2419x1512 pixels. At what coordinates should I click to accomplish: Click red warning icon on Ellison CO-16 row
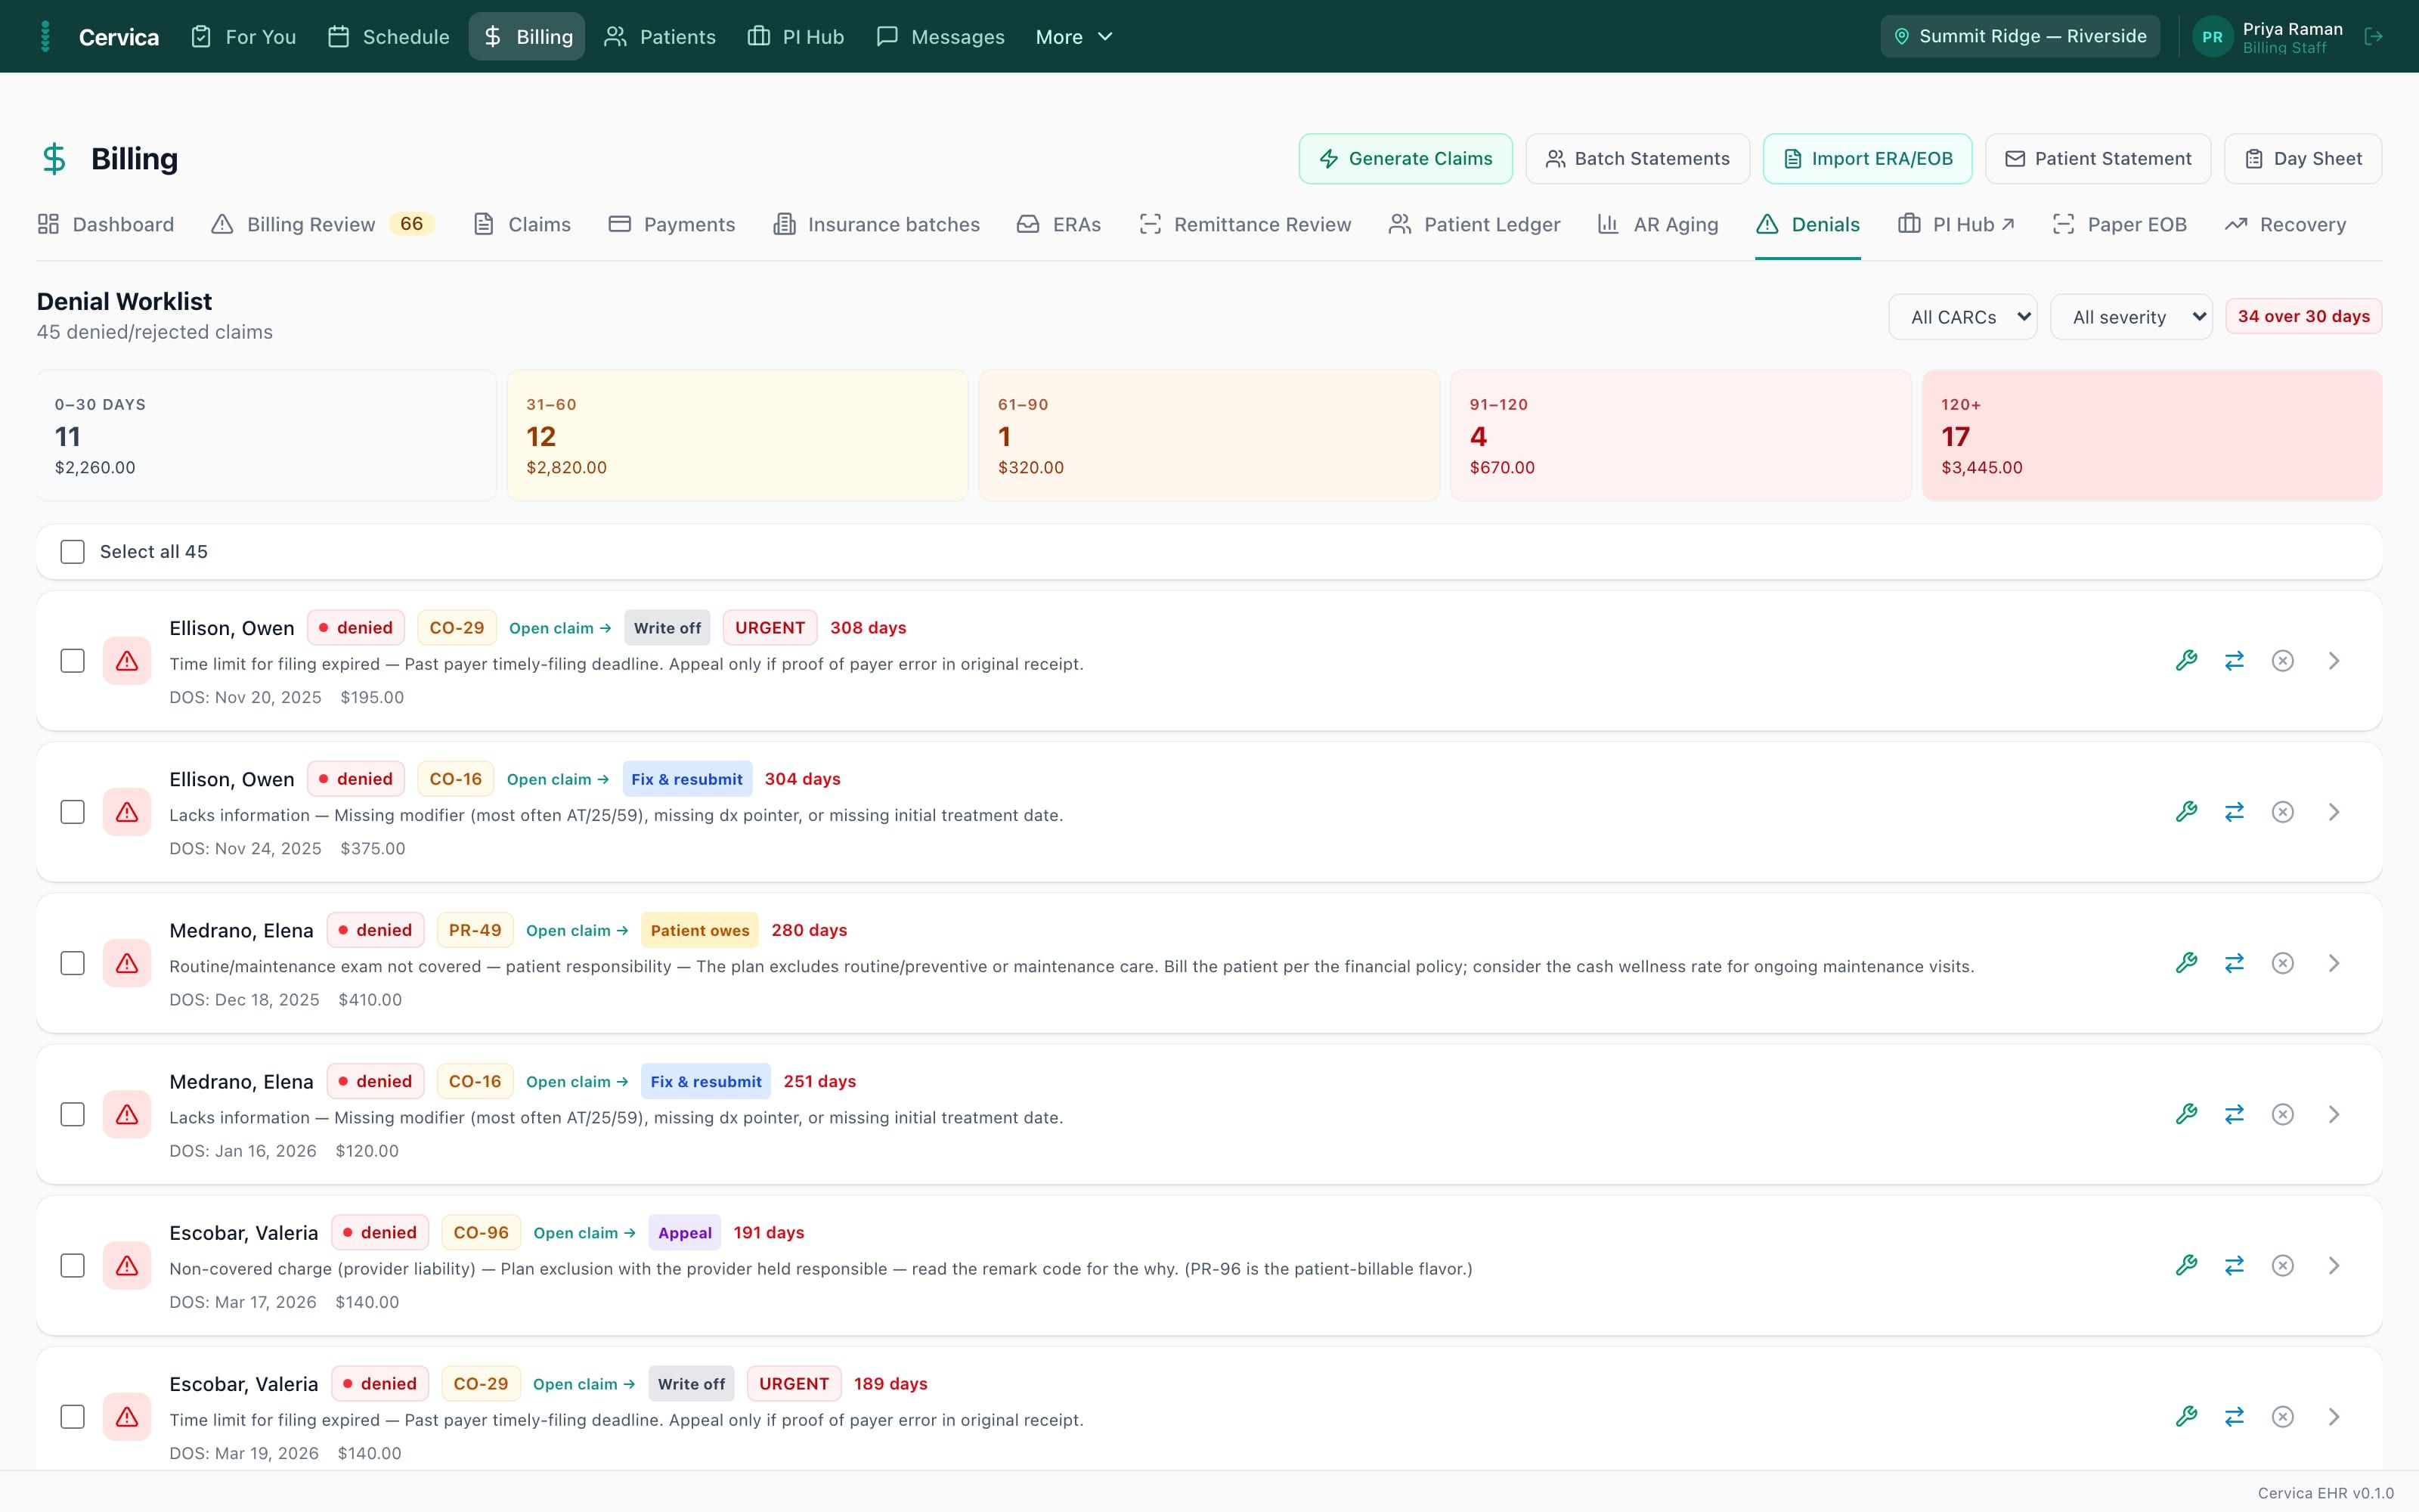tap(127, 812)
